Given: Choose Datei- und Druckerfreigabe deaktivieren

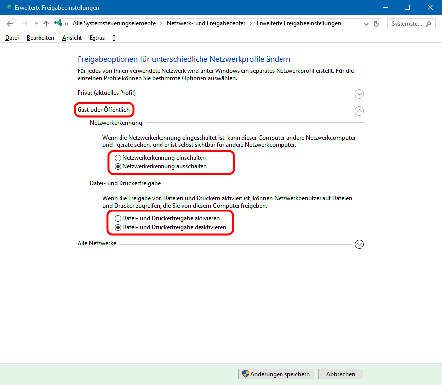Looking at the screenshot, I should coord(118,227).
